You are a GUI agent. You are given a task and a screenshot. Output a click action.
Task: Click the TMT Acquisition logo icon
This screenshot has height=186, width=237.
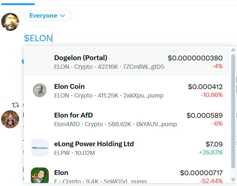point(40,148)
